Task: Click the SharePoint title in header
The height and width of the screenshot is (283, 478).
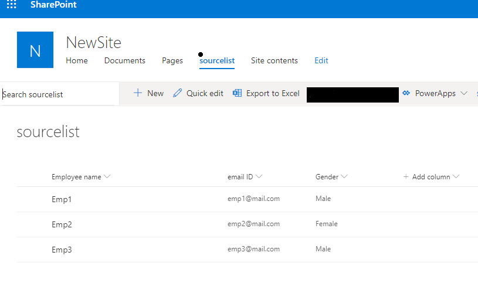Action: point(53,5)
